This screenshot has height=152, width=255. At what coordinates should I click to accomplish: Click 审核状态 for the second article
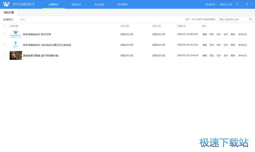pos(243,45)
